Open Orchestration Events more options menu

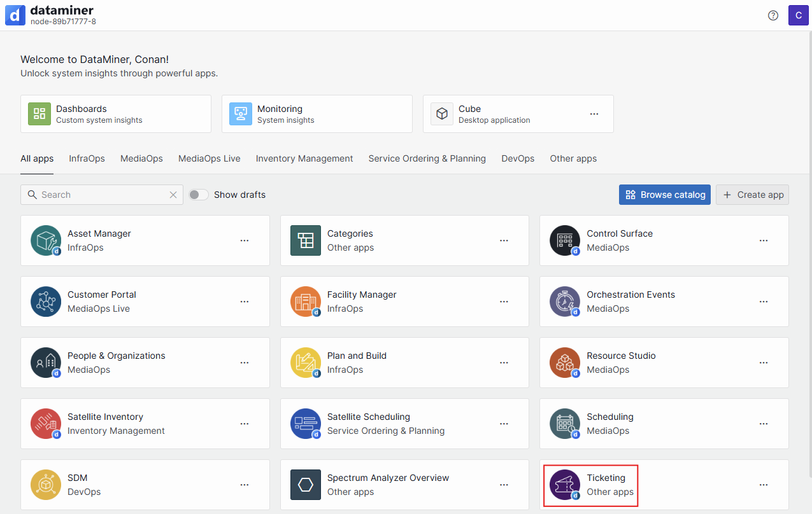pyautogui.click(x=764, y=302)
